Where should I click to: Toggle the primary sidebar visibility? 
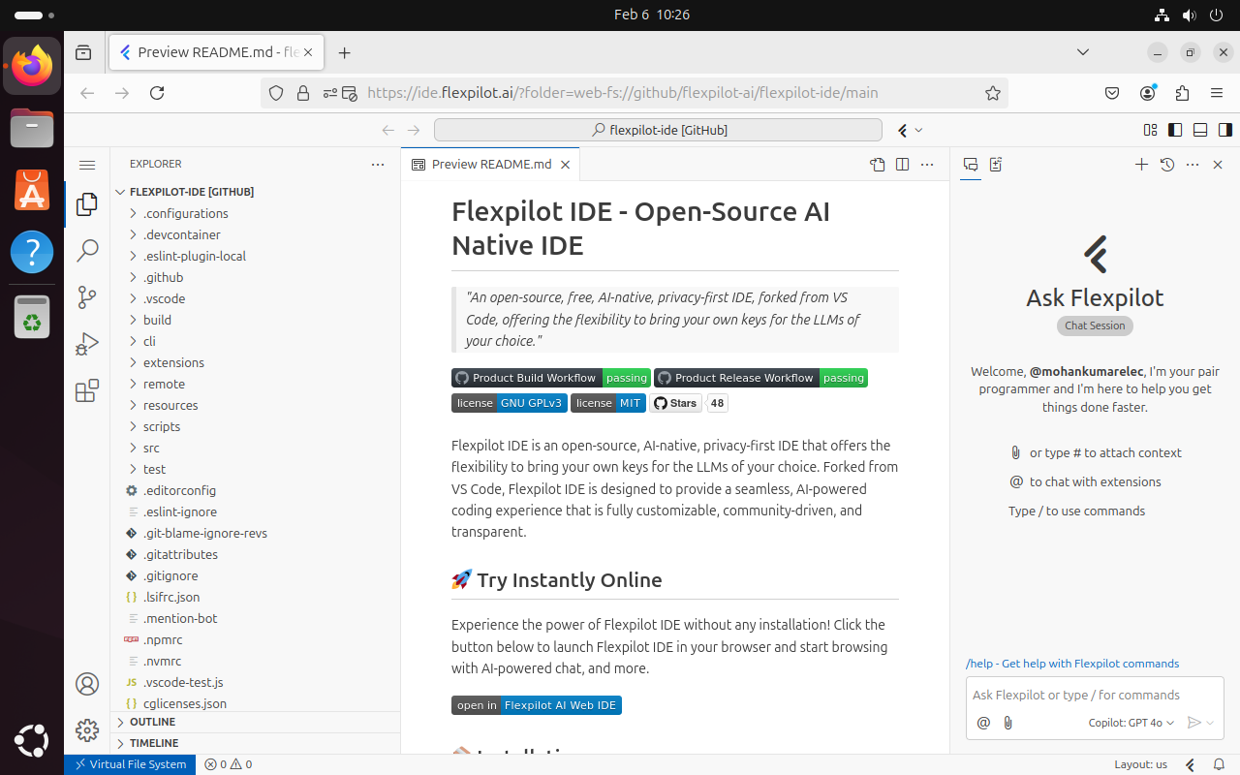point(1174,130)
